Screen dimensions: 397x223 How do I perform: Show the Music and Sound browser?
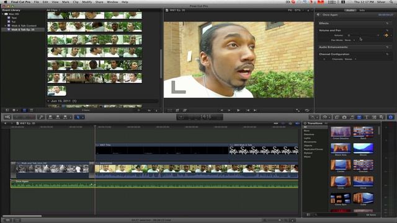pyautogui.click(x=352, y=117)
